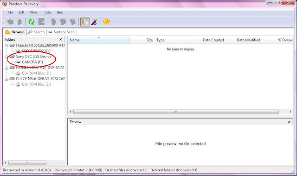Open the Tools menu
The height and width of the screenshot is (176, 297).
tap(46, 13)
